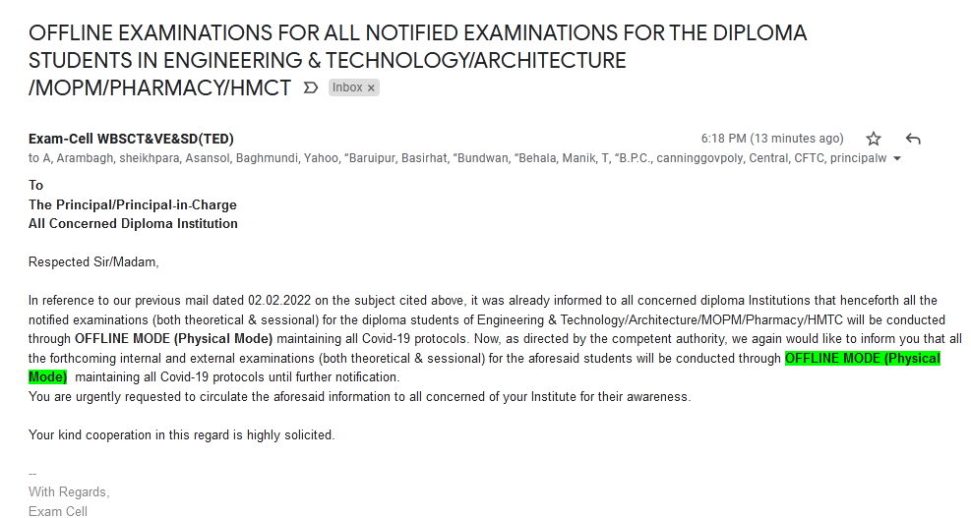Click the 6:18 PM timestamp
The width and height of the screenshot is (971, 518).
click(772, 139)
